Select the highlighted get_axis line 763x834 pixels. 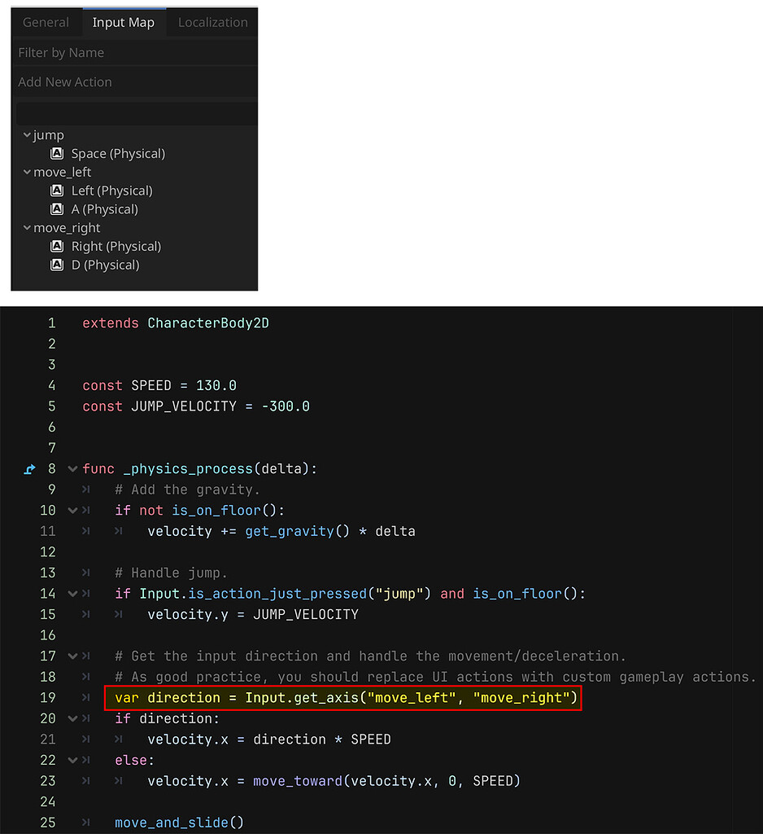pyautogui.click(x=342, y=697)
